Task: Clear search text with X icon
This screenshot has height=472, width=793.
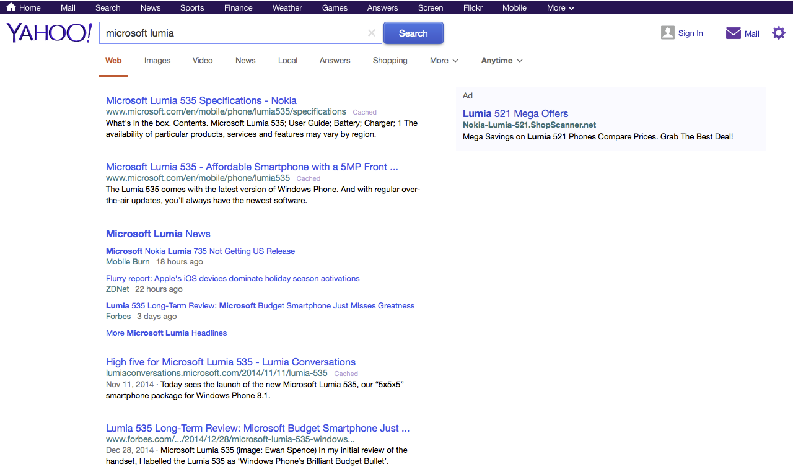Action: tap(371, 33)
